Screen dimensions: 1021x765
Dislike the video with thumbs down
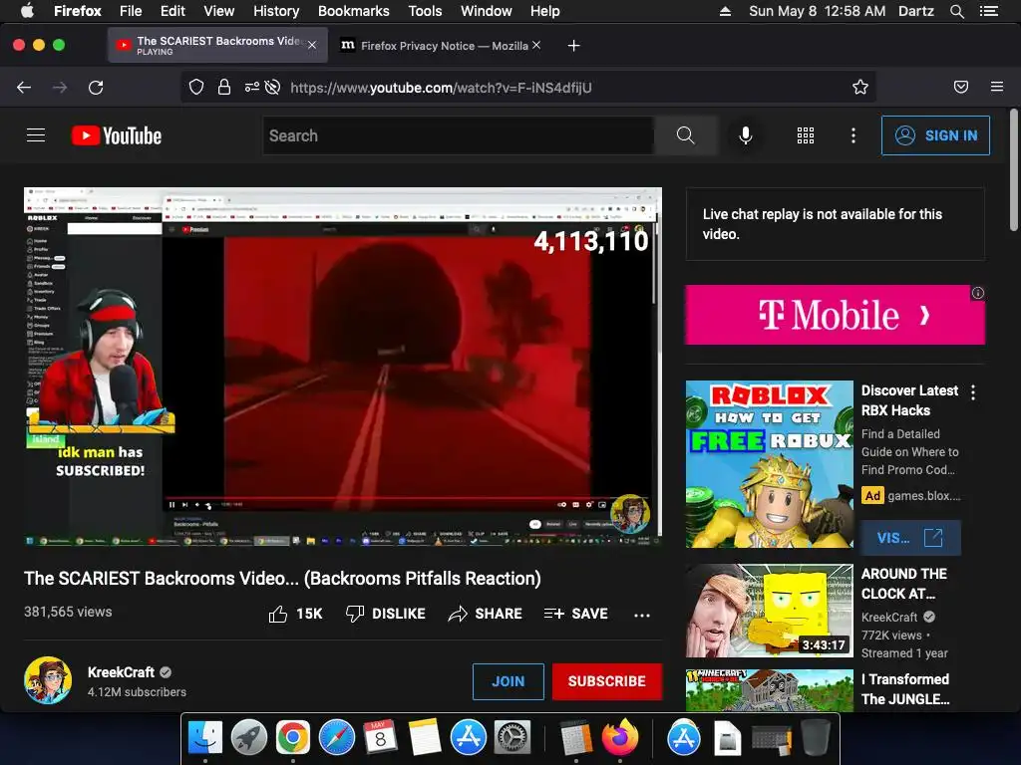pyautogui.click(x=386, y=614)
